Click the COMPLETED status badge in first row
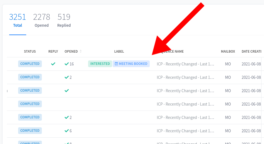The image size is (264, 144). [30, 64]
